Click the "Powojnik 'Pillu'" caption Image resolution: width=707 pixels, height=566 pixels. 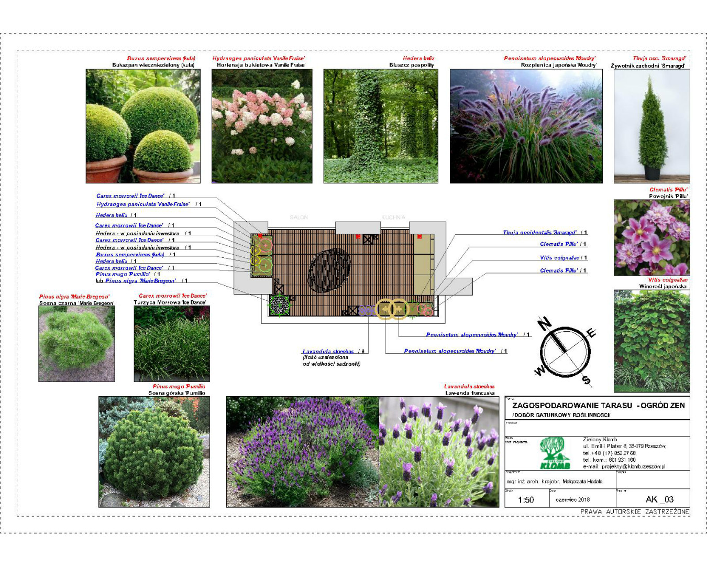[668, 196]
